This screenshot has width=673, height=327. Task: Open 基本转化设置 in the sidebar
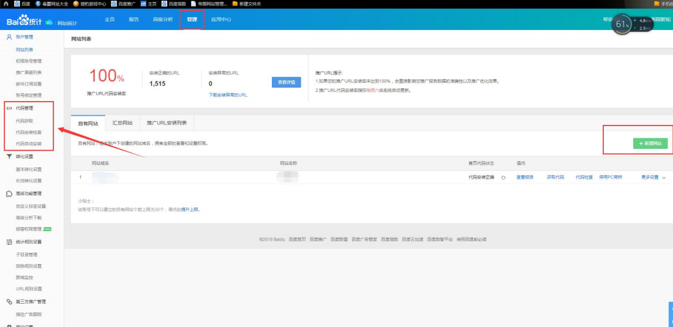[x=29, y=169]
